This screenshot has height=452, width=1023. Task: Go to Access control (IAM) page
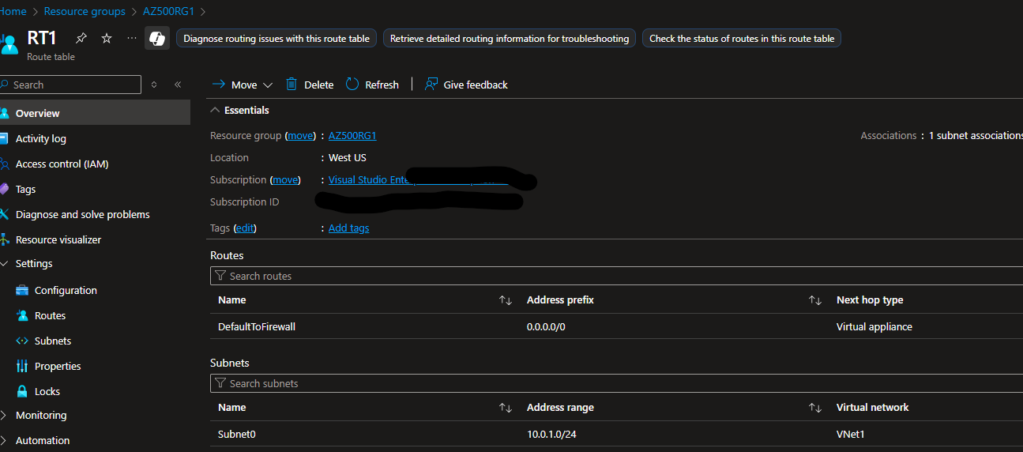62,164
